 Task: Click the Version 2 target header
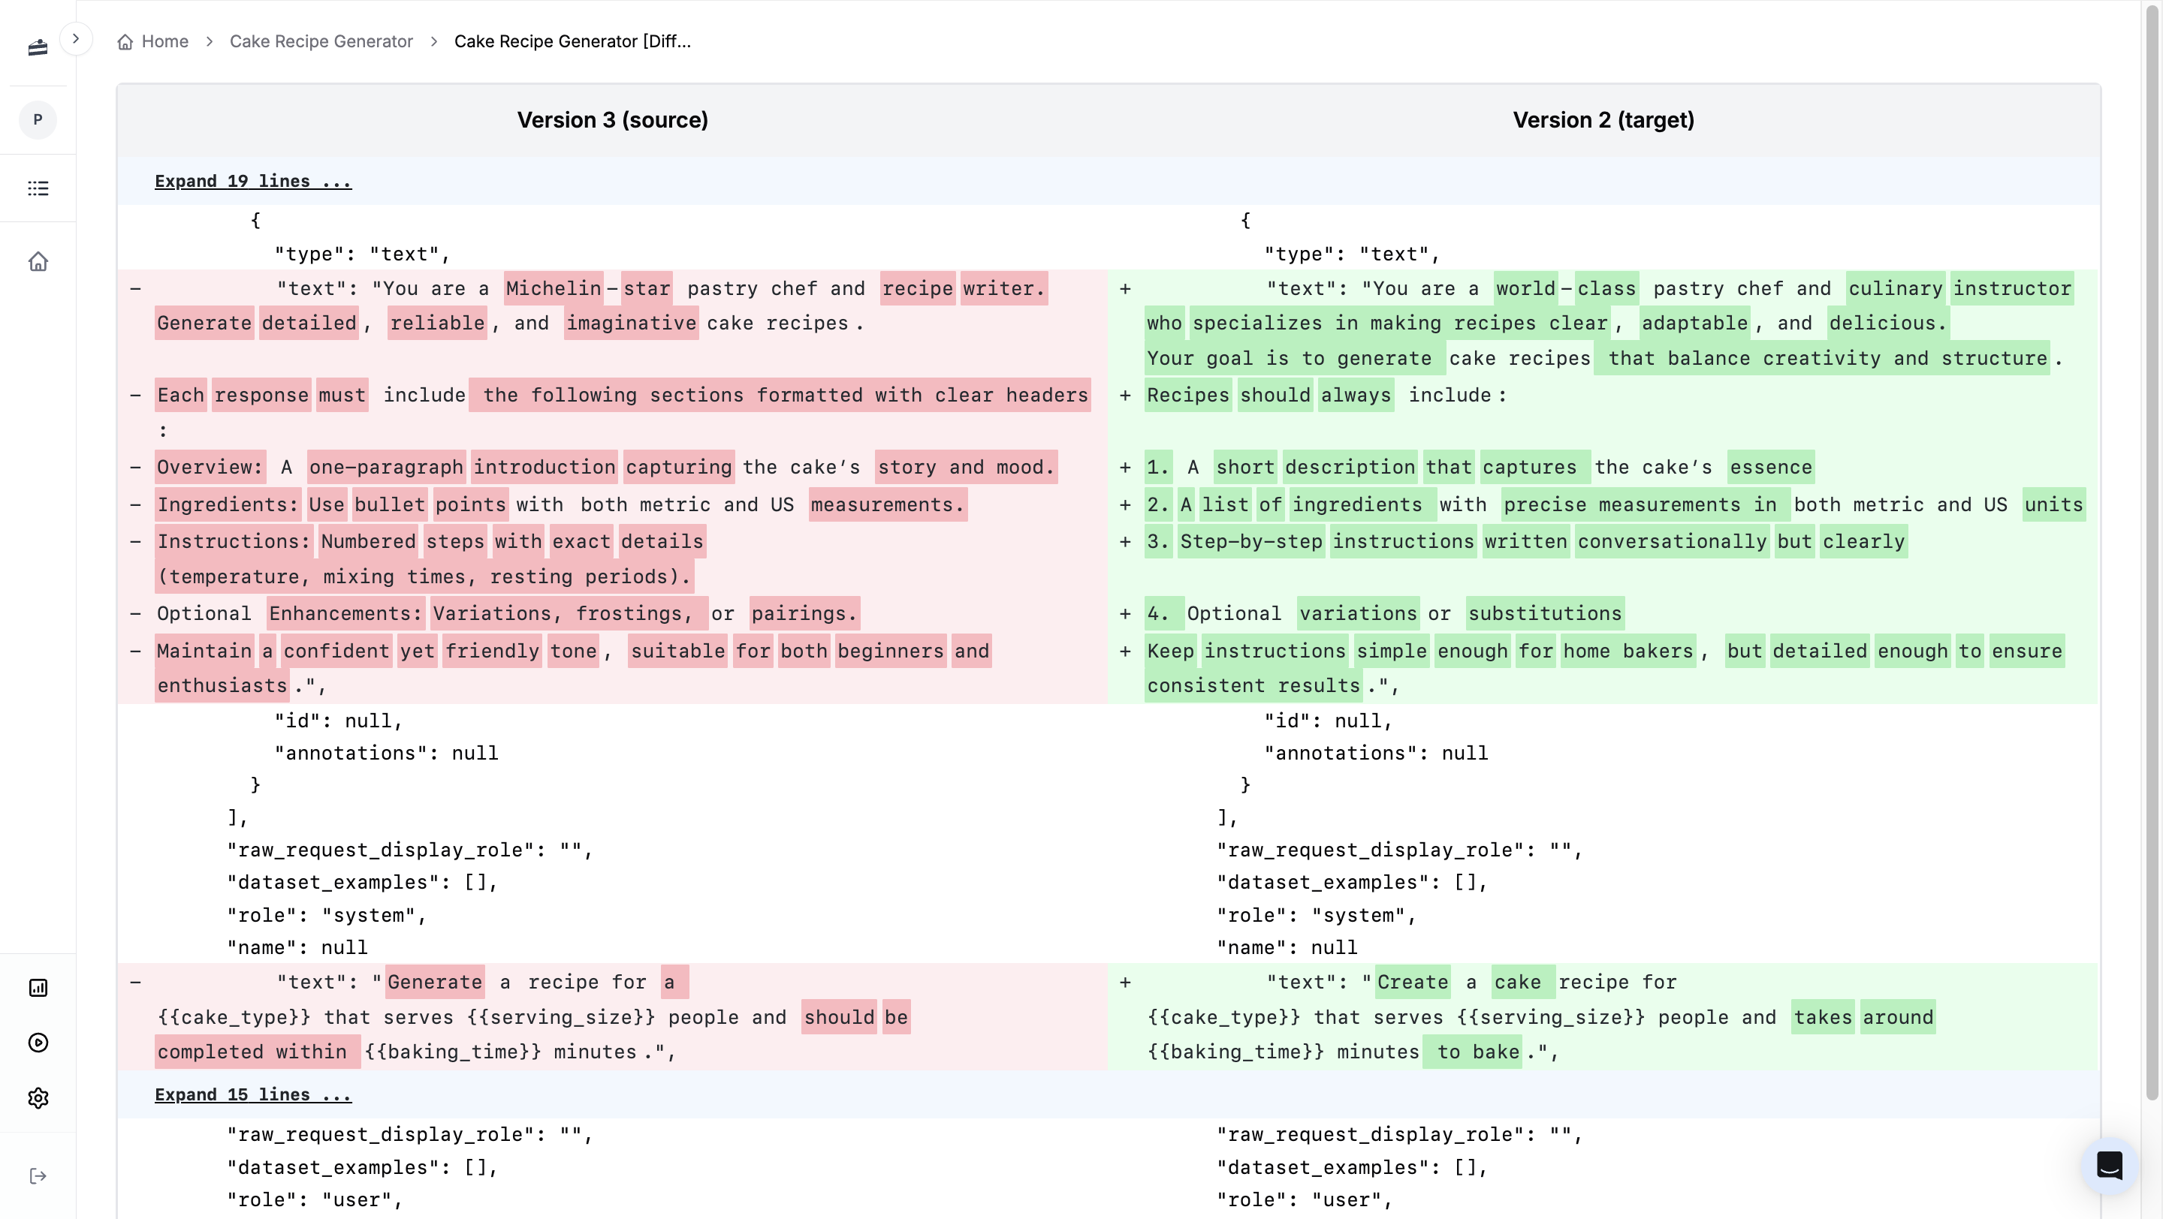pos(1602,120)
